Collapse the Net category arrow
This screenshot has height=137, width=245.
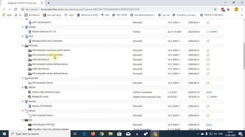point(23,120)
